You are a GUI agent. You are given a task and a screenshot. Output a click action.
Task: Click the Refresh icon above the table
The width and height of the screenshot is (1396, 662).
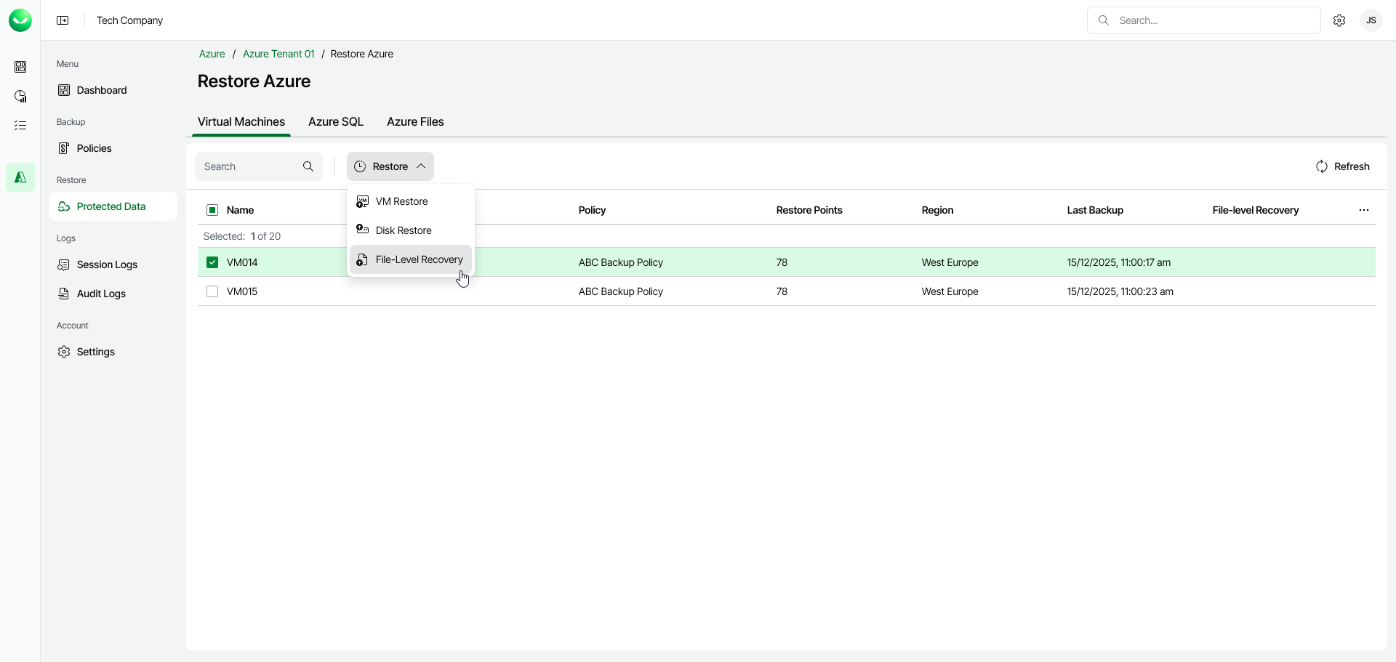pyautogui.click(x=1322, y=166)
